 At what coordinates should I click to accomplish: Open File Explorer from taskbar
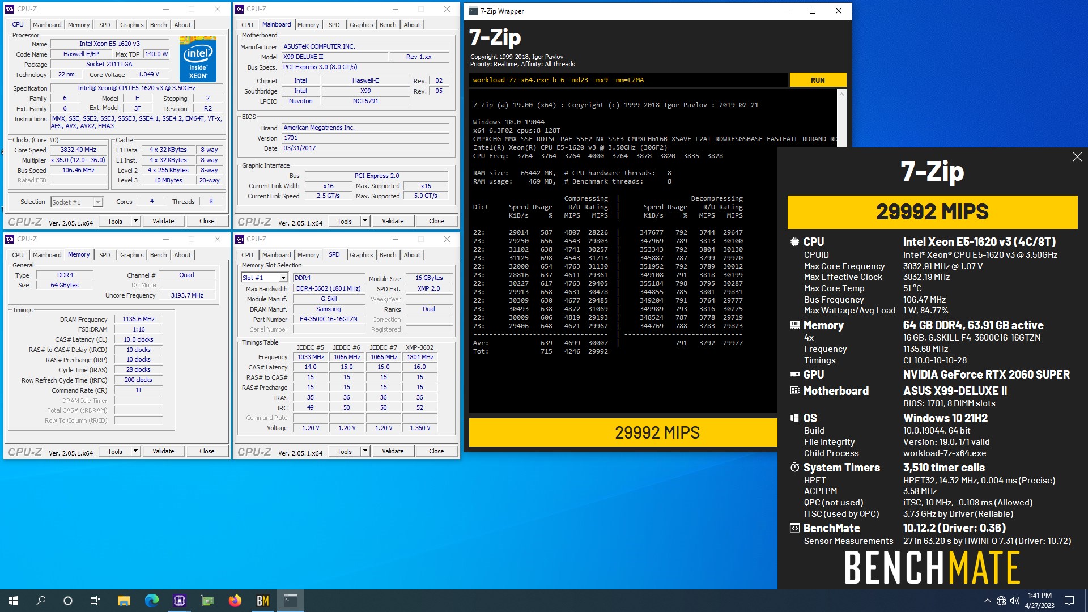[x=124, y=601]
